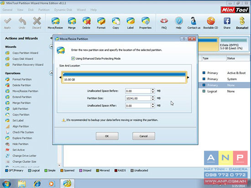
Task: Open the FAQ lifebuoy icon
Action: point(164,23)
